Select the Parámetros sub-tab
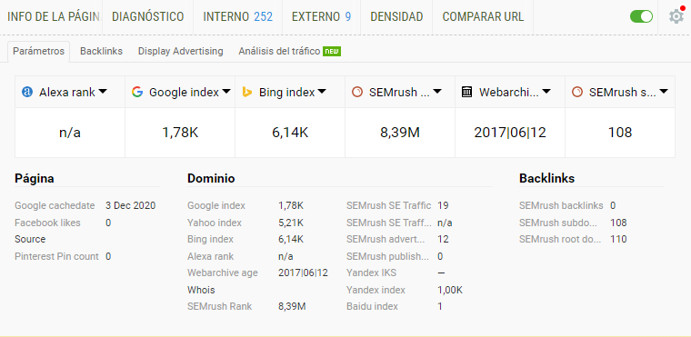 click(39, 51)
